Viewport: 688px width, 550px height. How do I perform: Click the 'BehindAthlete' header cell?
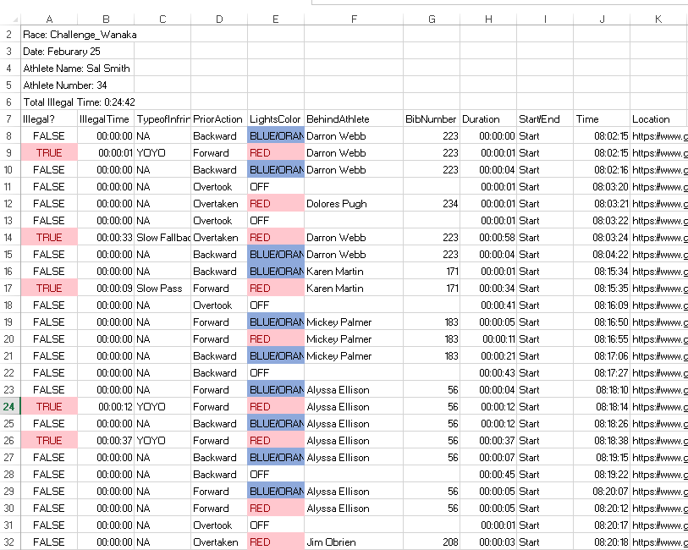coord(354,118)
